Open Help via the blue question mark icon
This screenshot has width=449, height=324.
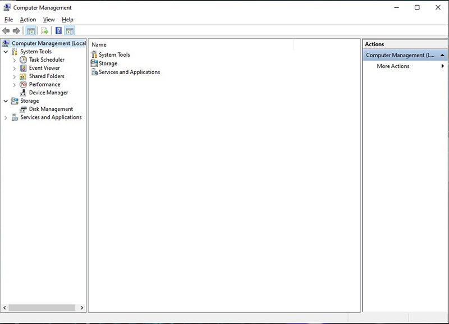pos(58,31)
